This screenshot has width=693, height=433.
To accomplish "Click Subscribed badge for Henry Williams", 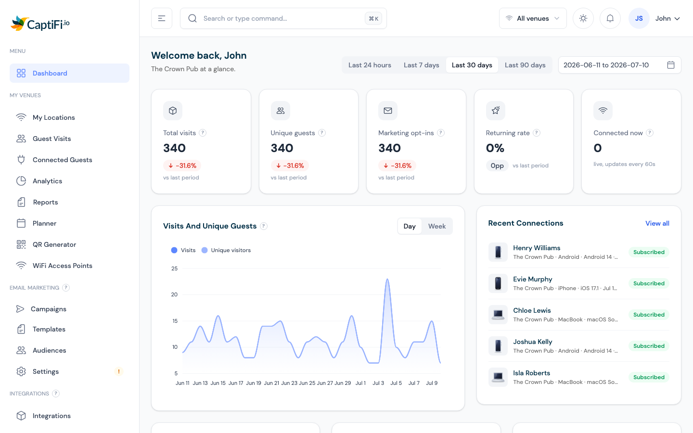I will (x=649, y=252).
